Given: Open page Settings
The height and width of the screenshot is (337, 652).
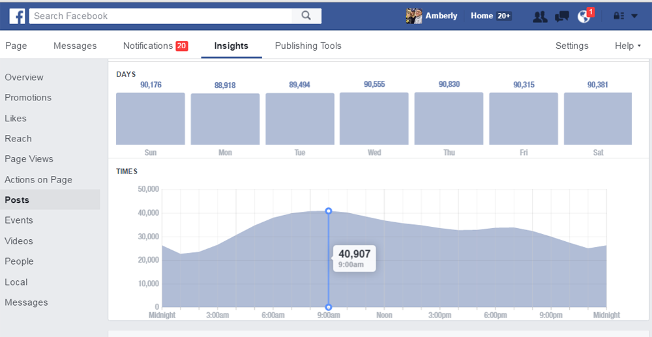Looking at the screenshot, I should coord(572,46).
